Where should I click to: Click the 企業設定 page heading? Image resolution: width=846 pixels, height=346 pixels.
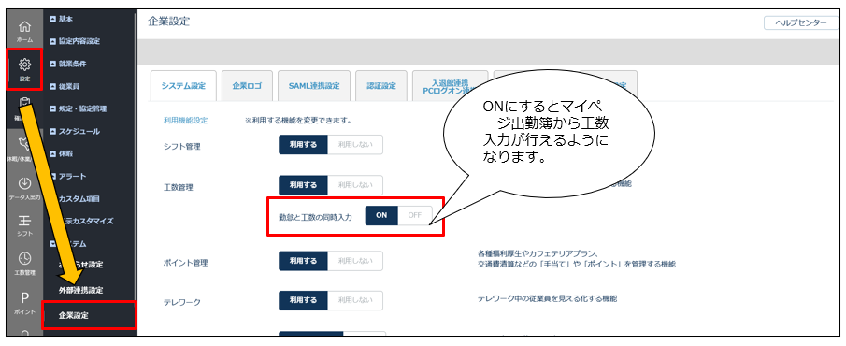168,22
